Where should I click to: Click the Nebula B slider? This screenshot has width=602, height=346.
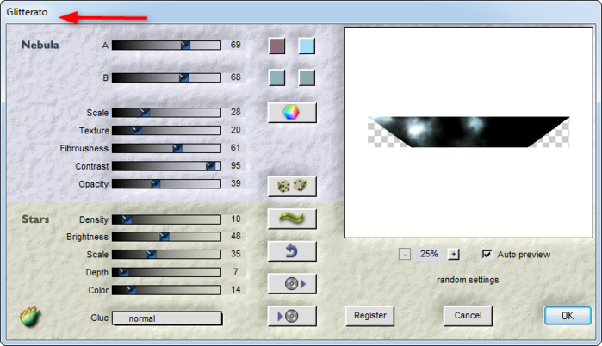(x=166, y=77)
